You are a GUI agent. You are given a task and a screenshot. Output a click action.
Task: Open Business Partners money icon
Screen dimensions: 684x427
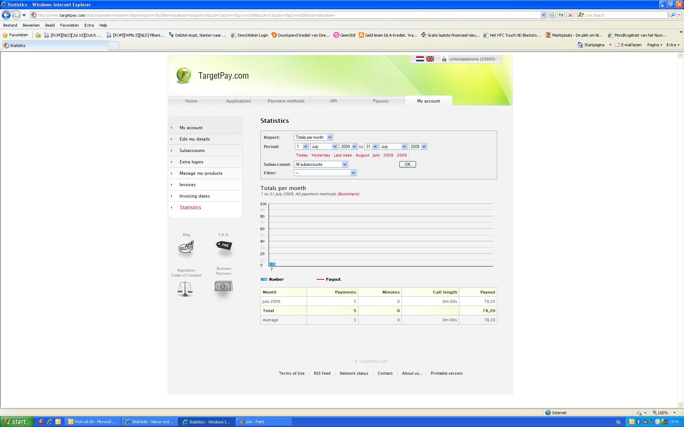(x=223, y=286)
